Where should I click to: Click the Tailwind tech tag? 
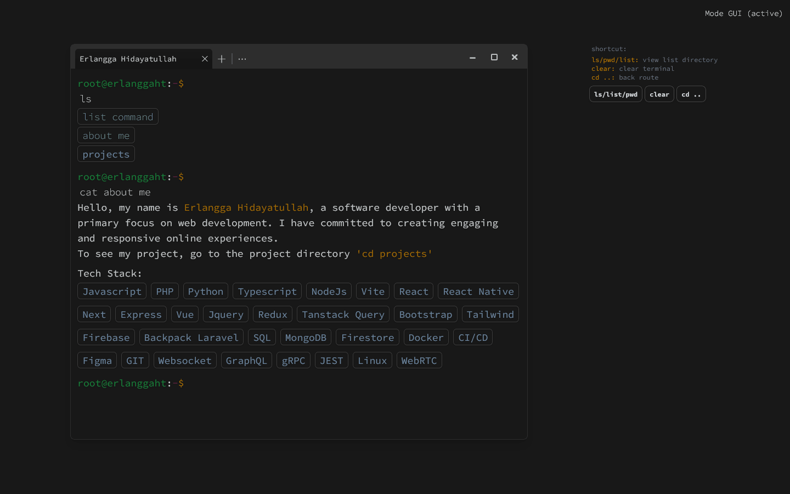[490, 315]
